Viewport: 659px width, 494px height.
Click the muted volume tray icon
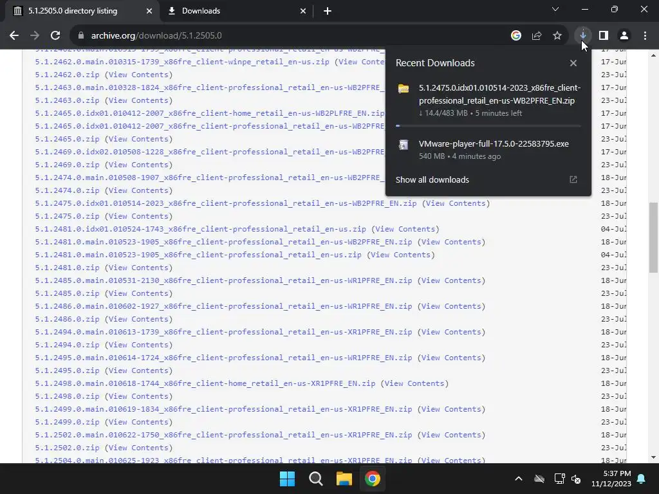point(576,479)
